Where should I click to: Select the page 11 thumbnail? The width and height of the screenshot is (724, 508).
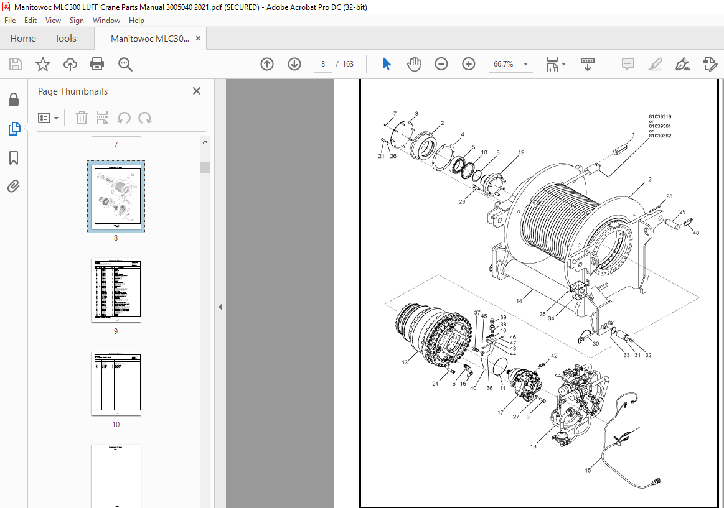[x=116, y=476]
